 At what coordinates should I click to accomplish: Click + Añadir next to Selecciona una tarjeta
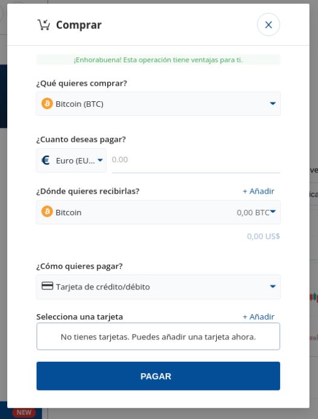[x=258, y=317]
